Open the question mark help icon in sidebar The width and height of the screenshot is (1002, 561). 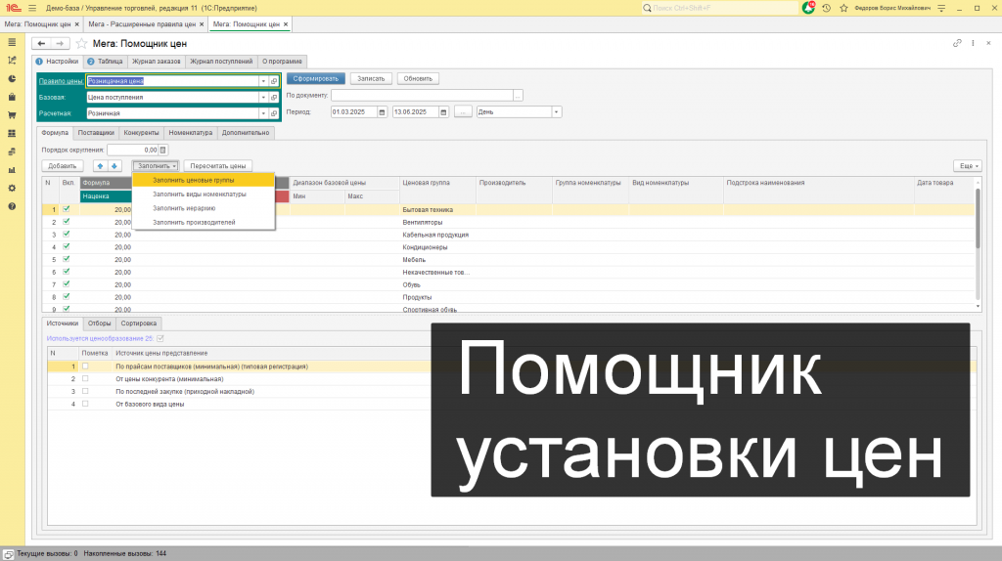(x=12, y=207)
